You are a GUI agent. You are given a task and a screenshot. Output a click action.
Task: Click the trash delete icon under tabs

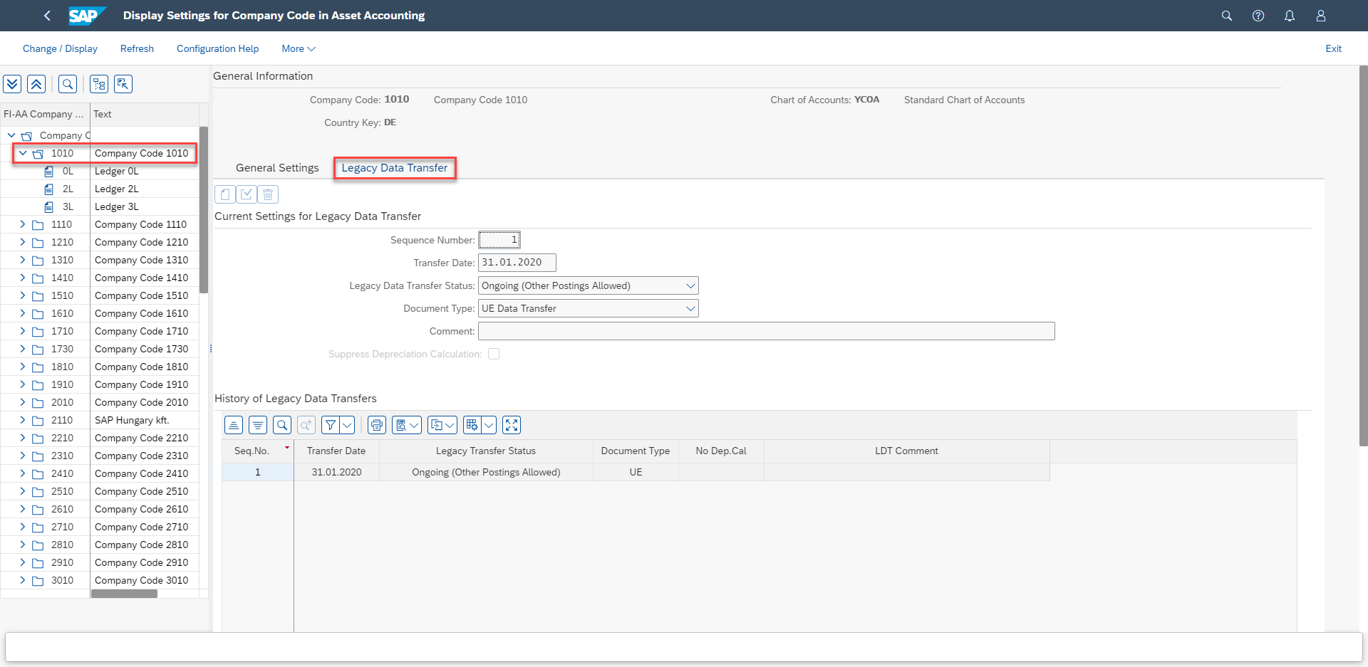coord(268,194)
